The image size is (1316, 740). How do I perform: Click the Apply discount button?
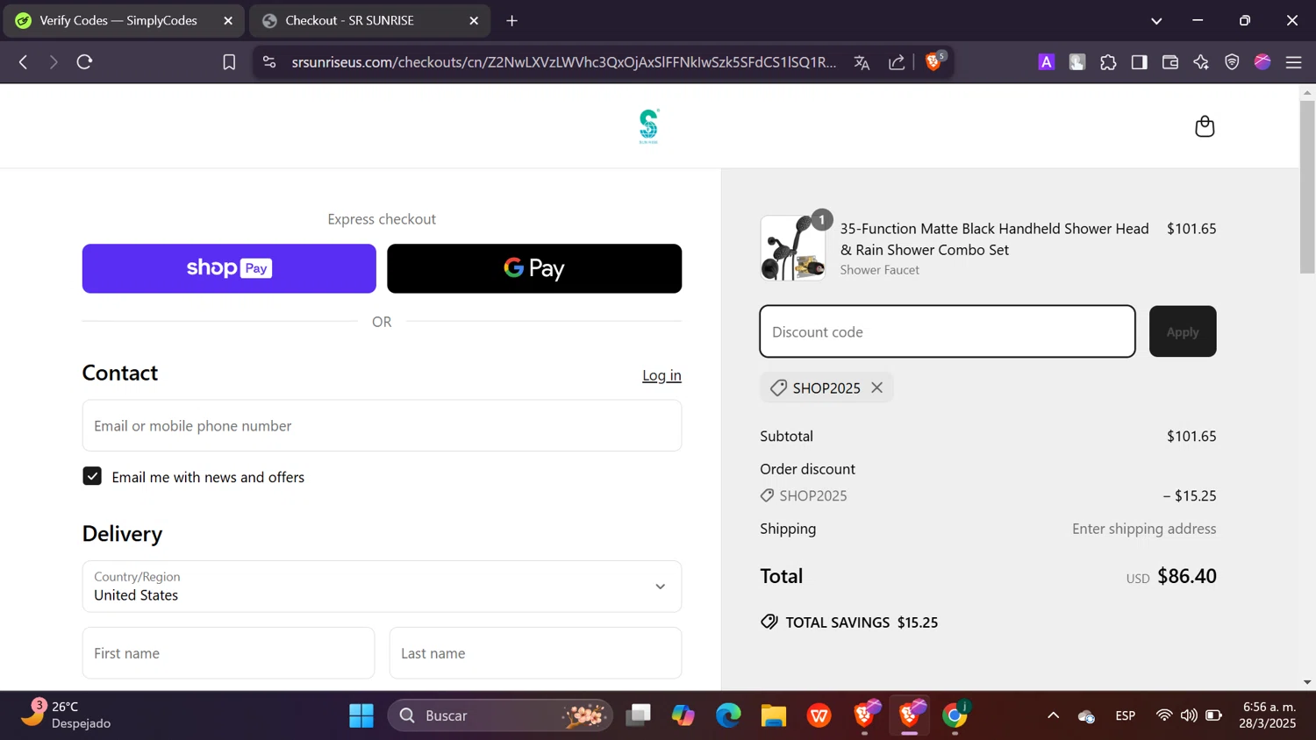pos(1183,331)
